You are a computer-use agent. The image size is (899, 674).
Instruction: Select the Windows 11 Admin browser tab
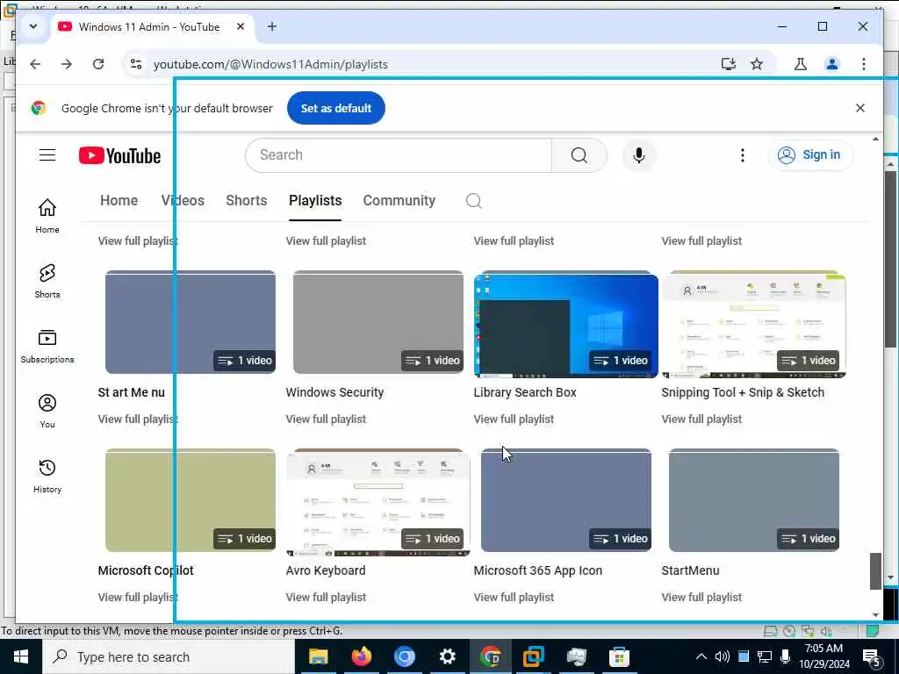coord(152,27)
